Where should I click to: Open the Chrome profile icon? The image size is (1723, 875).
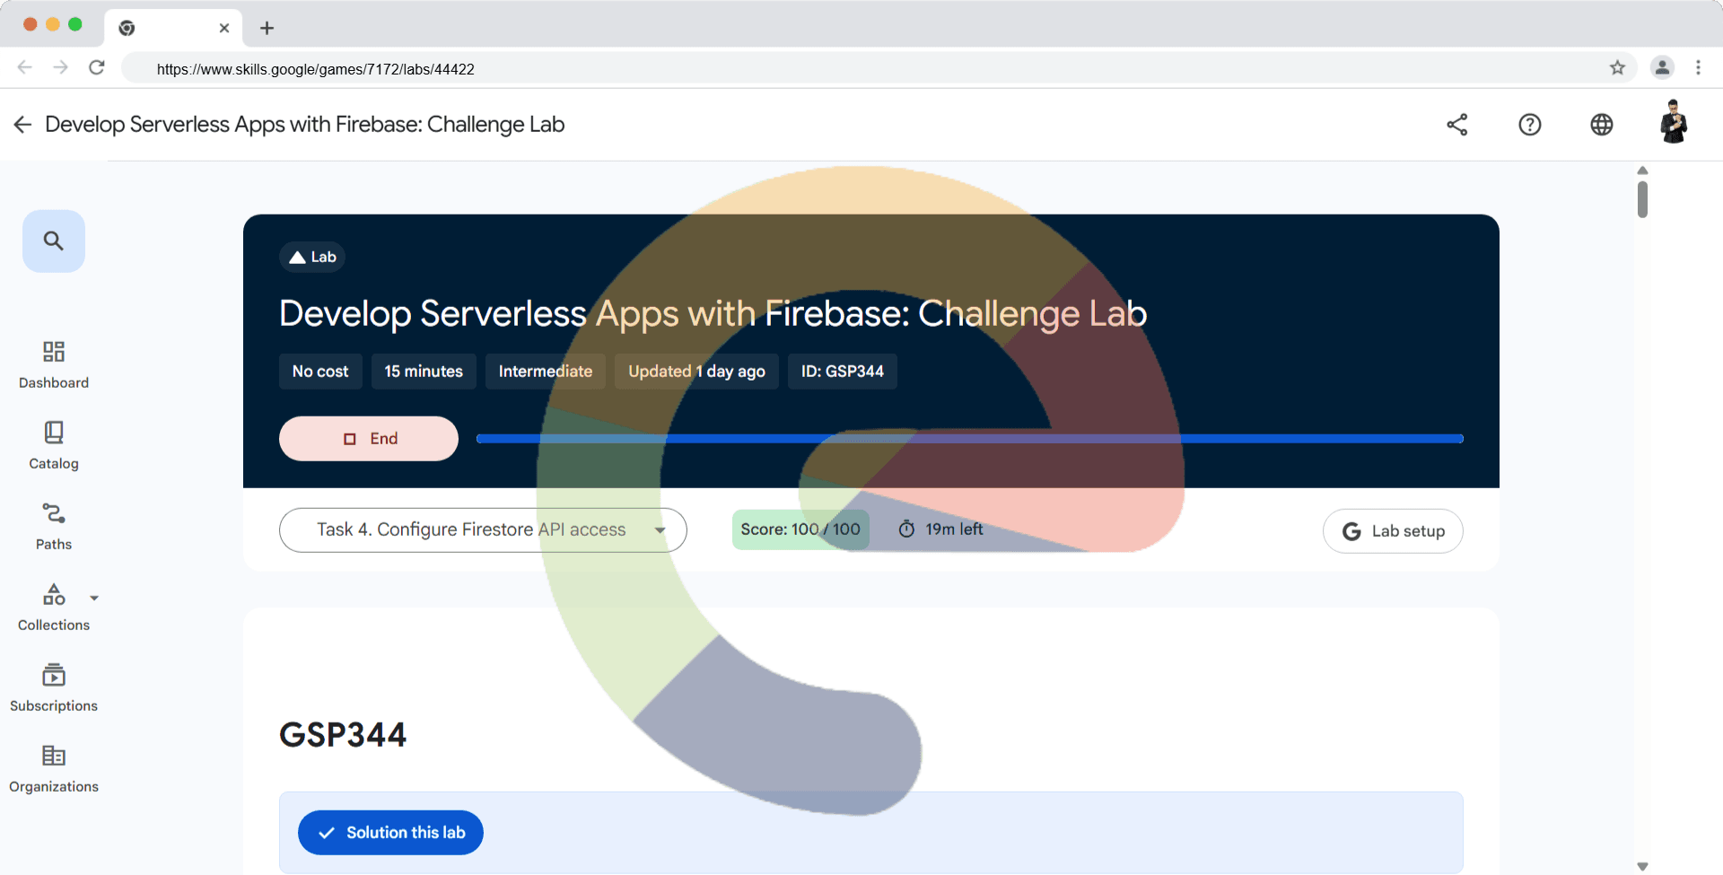click(x=1662, y=67)
